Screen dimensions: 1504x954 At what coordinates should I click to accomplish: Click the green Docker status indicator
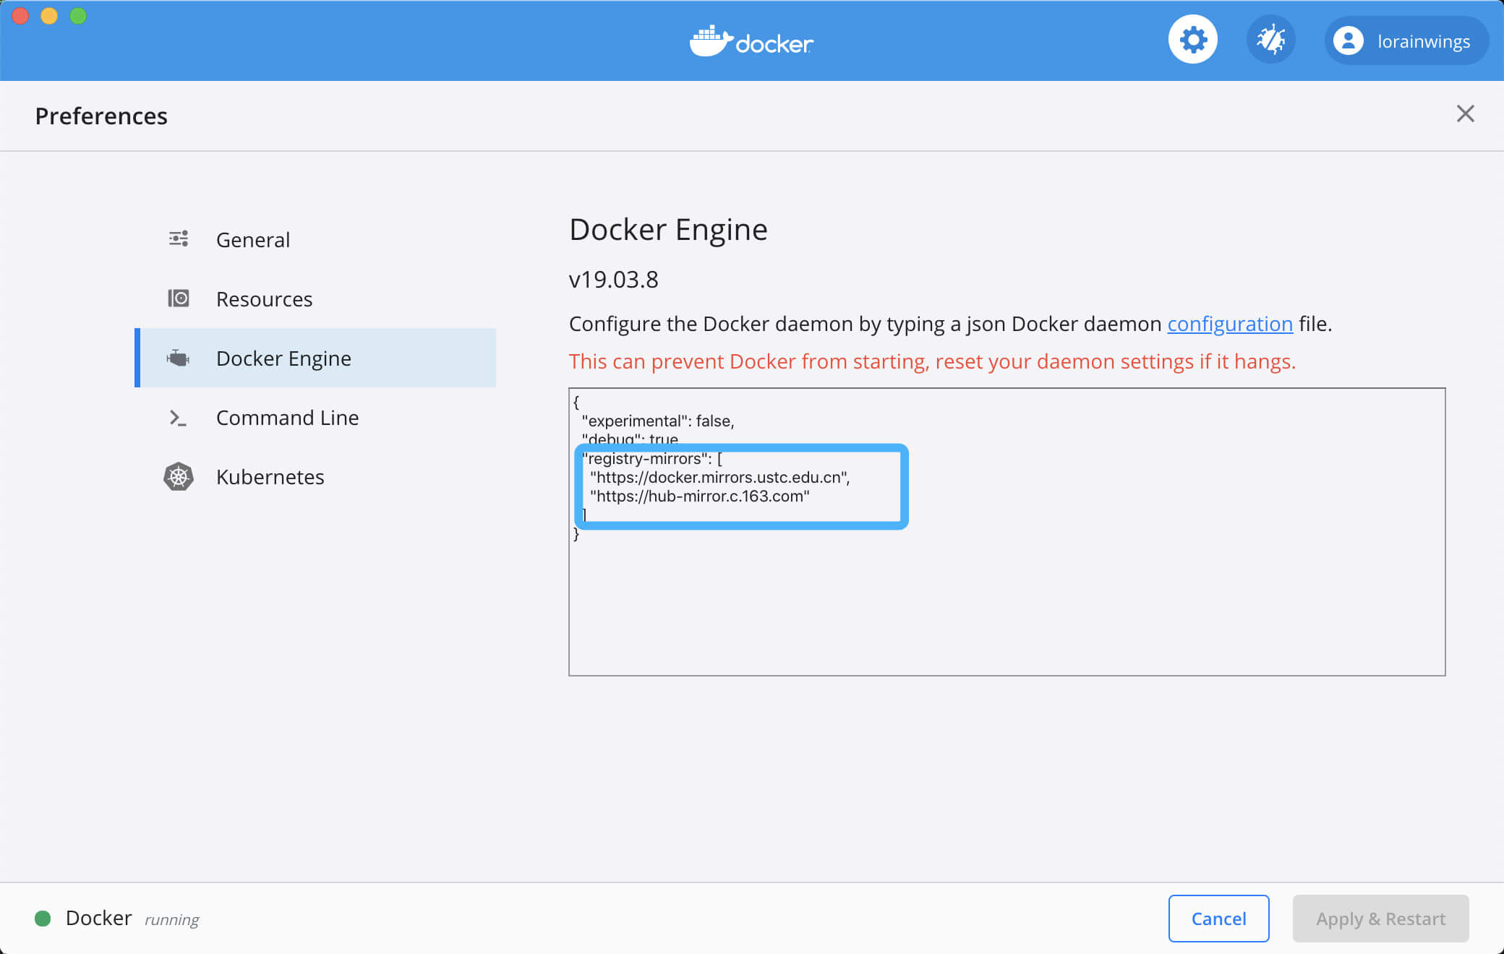click(43, 919)
